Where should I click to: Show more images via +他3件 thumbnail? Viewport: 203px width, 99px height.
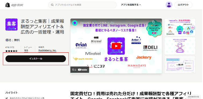point(180,65)
